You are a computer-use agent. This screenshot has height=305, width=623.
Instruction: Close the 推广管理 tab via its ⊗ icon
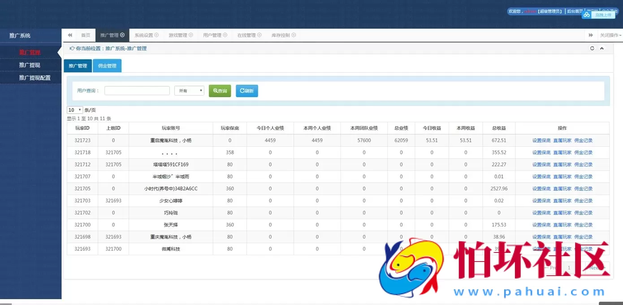(x=122, y=35)
